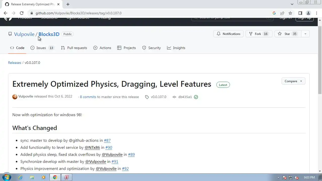Click the verified commit checkmark icon

(x=196, y=97)
